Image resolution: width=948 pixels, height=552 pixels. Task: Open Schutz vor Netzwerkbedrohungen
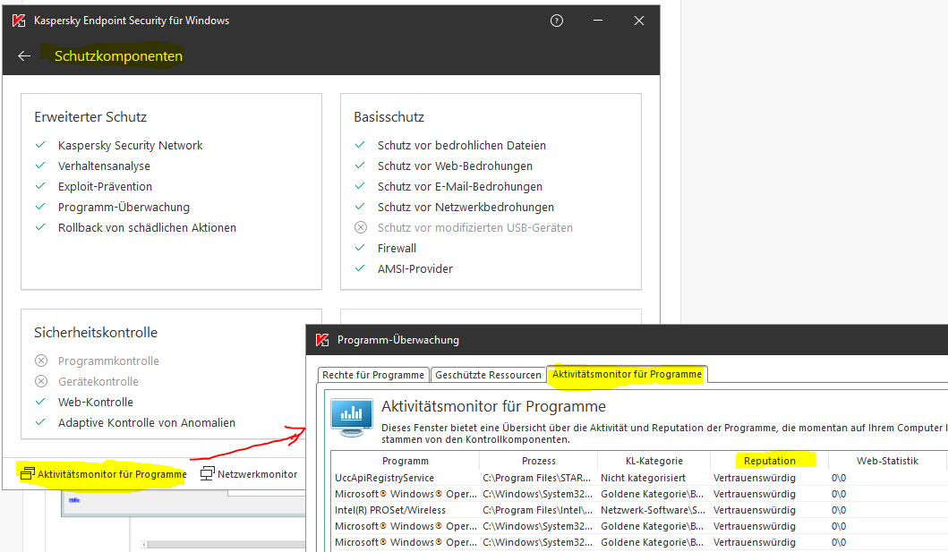[465, 208]
